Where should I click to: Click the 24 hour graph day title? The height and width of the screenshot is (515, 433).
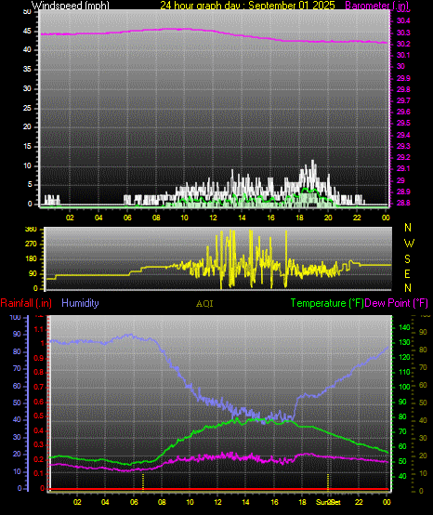247,6
